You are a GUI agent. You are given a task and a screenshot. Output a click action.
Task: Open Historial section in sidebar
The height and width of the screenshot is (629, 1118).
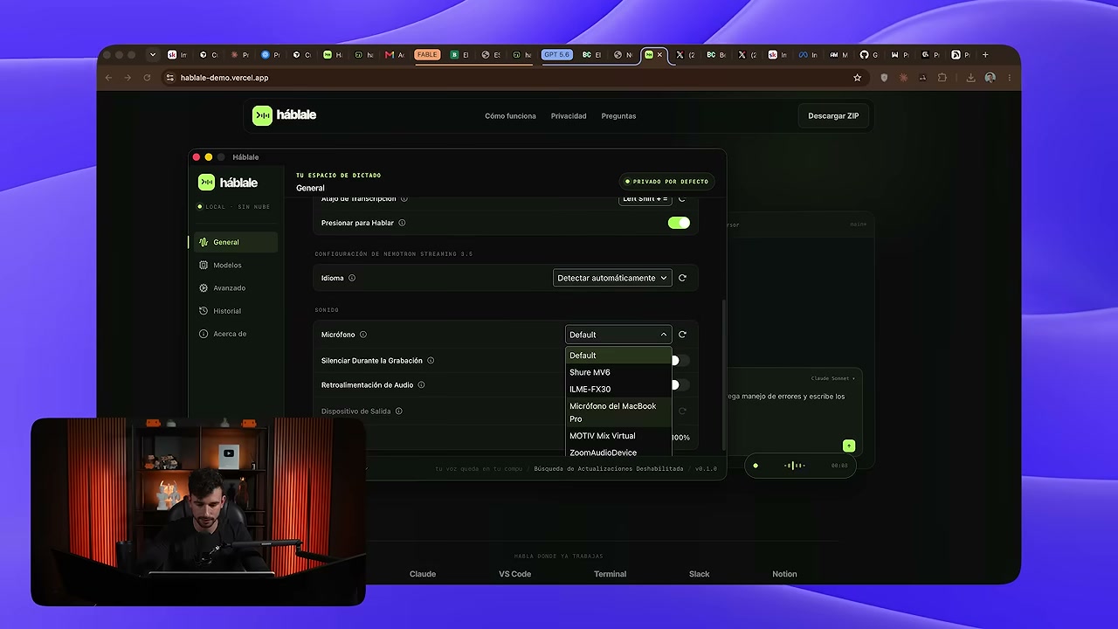pyautogui.click(x=236, y=311)
